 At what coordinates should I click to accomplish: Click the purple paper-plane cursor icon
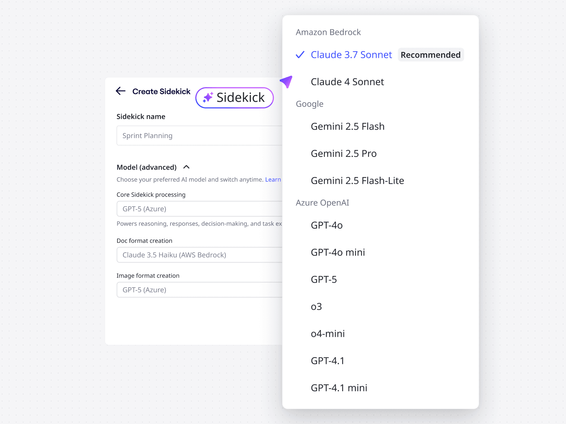coord(287,82)
